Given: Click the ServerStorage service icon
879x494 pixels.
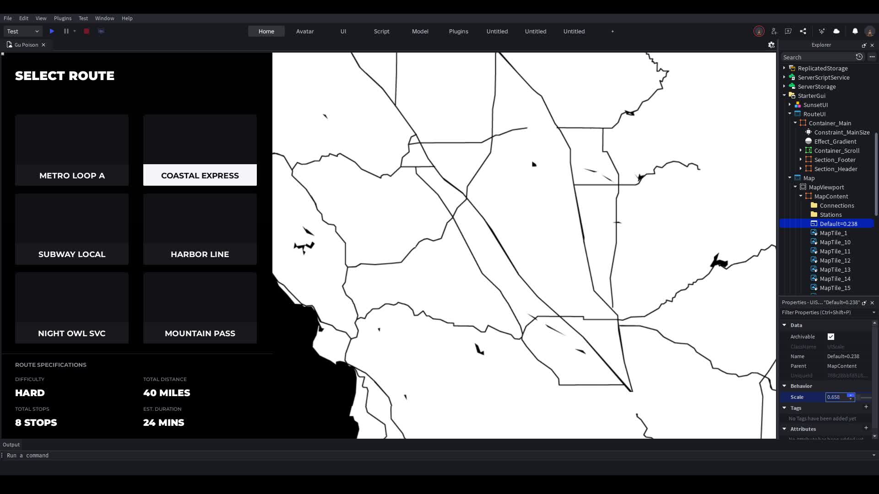Looking at the screenshot, I should pyautogui.click(x=792, y=86).
